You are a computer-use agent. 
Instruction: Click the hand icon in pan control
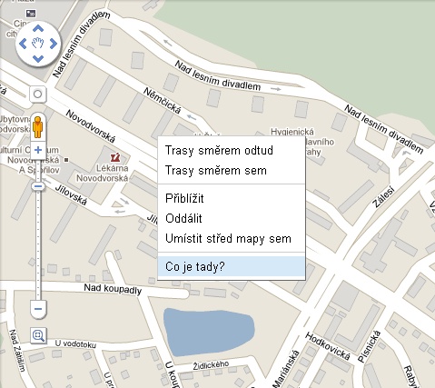click(38, 44)
